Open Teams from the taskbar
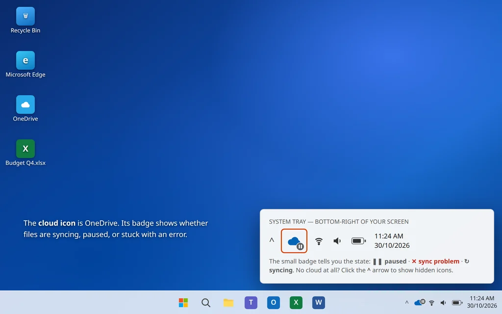 [x=251, y=302]
